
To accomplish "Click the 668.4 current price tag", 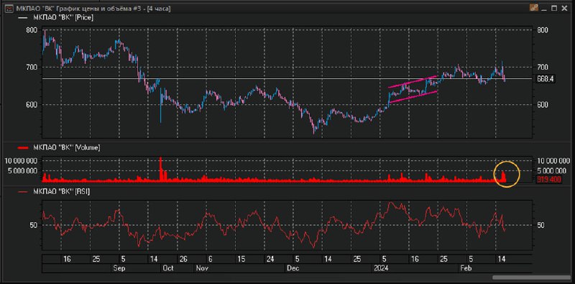I will click(546, 79).
